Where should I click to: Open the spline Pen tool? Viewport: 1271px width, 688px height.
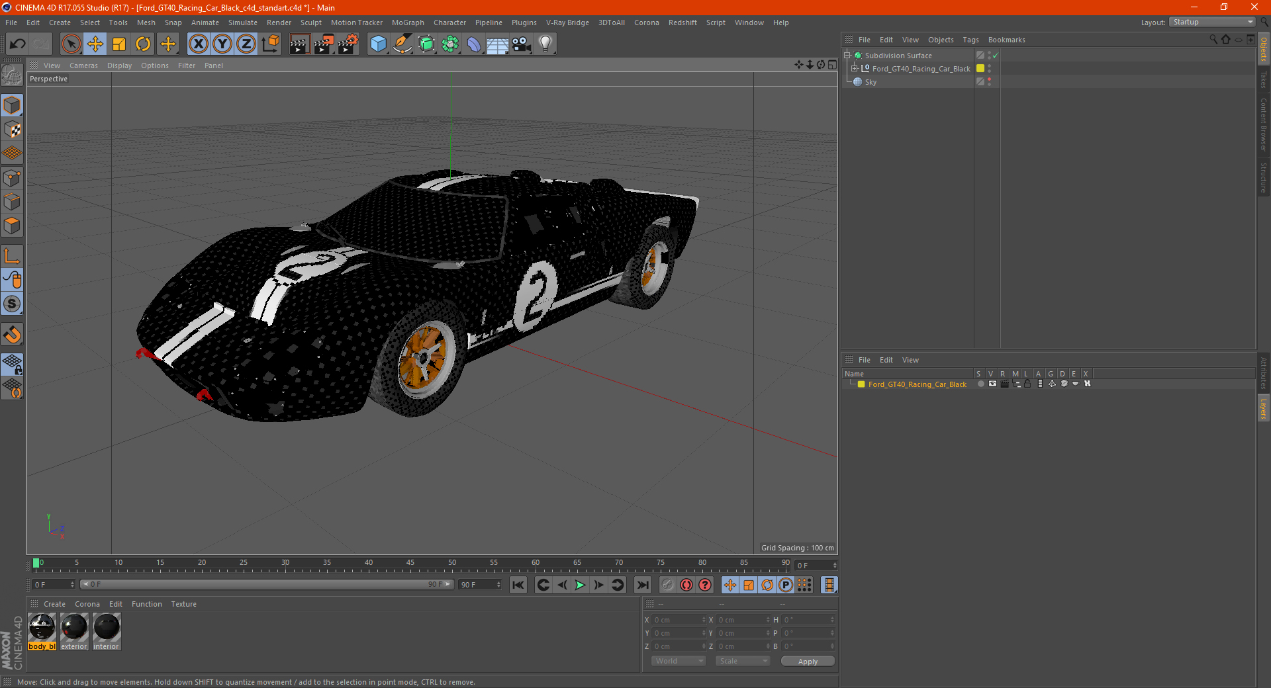pyautogui.click(x=402, y=44)
